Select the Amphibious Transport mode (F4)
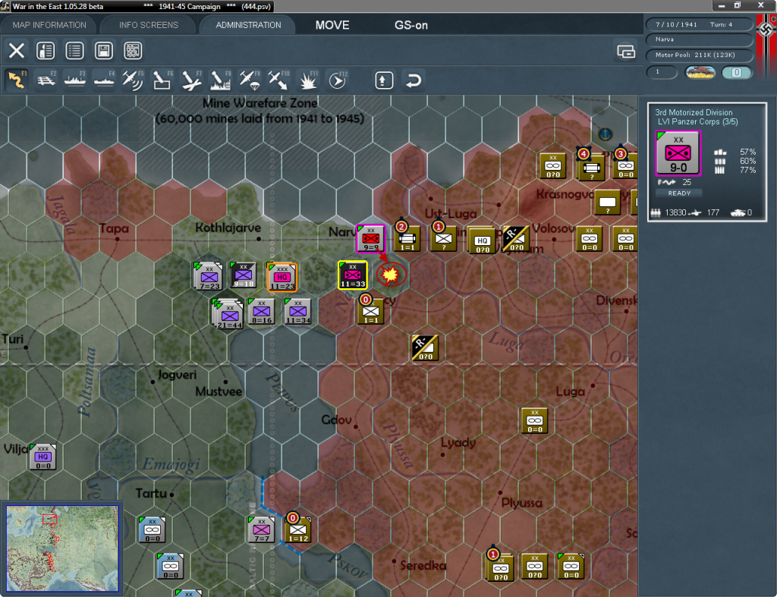Viewport: 777px width, 597px height. click(x=104, y=80)
